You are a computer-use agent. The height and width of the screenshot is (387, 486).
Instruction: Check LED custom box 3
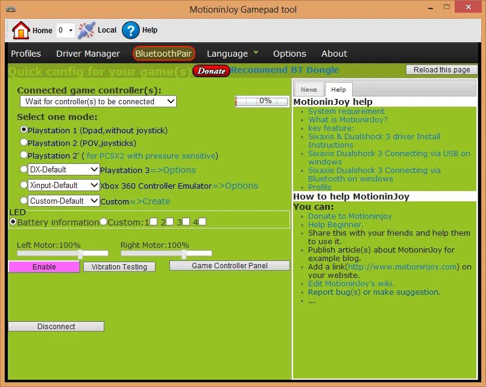tap(186, 222)
